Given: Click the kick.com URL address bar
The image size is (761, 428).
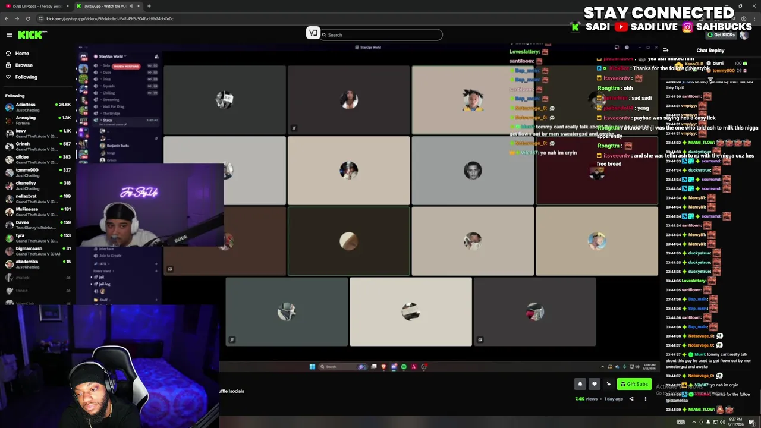Looking at the screenshot, I should (x=110, y=18).
